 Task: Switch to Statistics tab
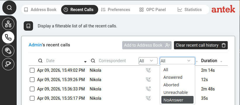tap(190, 10)
